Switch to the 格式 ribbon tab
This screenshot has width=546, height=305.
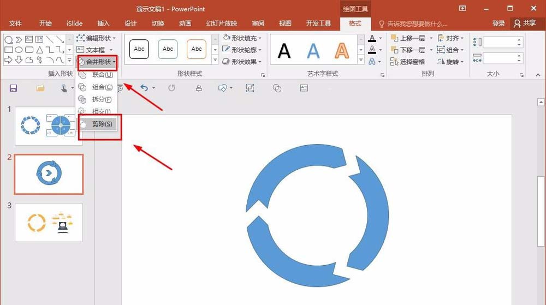tap(355, 23)
